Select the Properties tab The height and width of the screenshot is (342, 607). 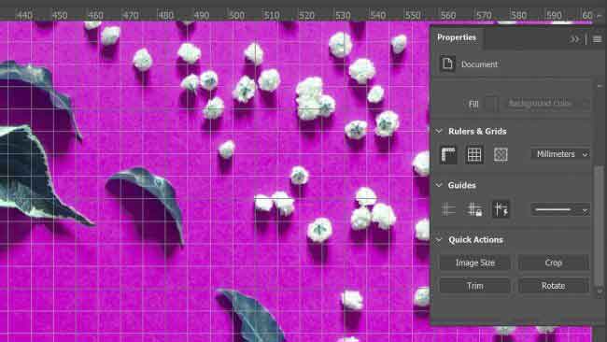point(457,37)
